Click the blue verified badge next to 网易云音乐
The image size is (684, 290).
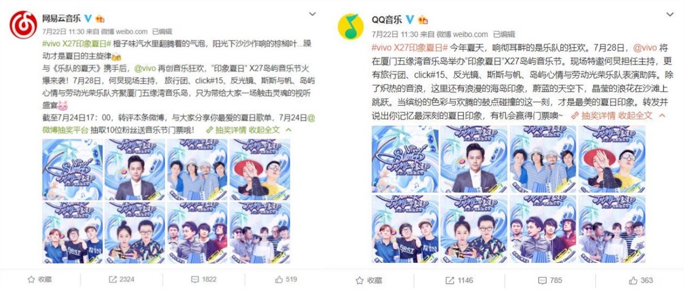(89, 19)
